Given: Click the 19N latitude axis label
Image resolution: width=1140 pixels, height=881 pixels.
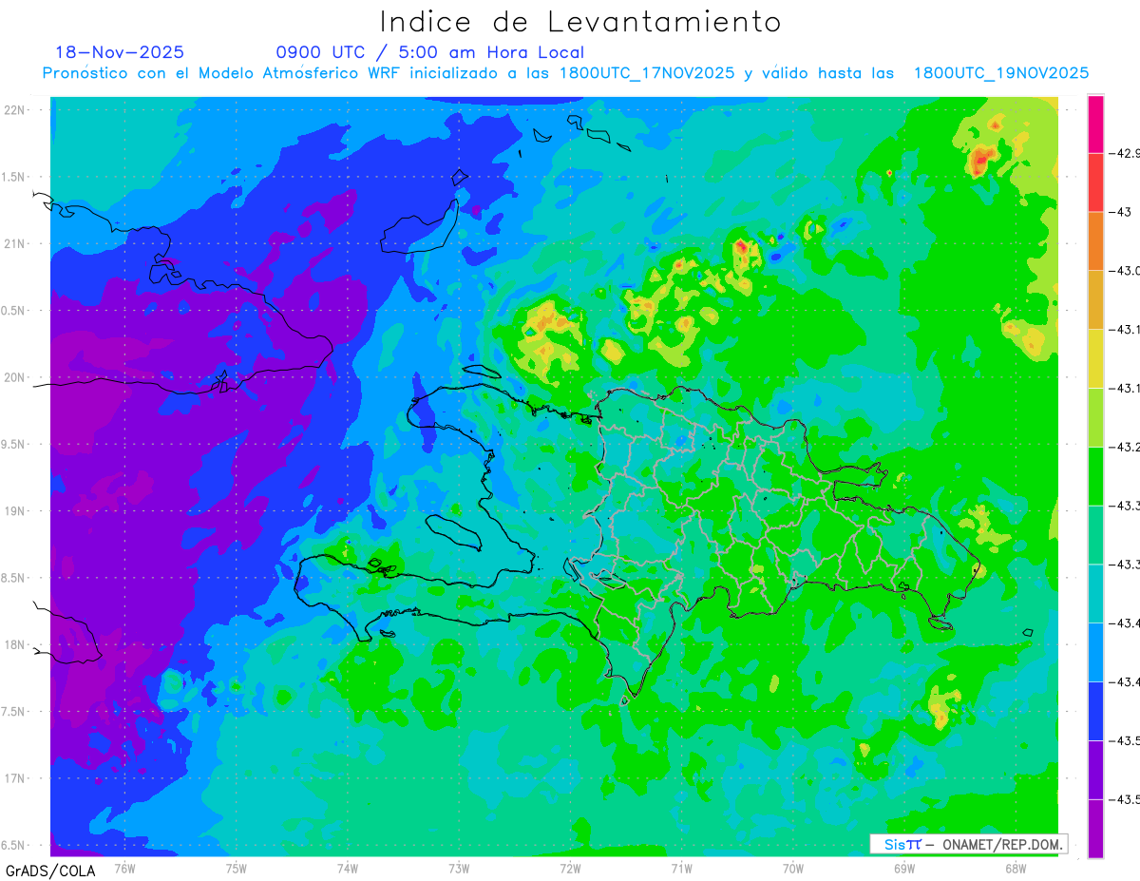Looking at the screenshot, I should click(16, 510).
